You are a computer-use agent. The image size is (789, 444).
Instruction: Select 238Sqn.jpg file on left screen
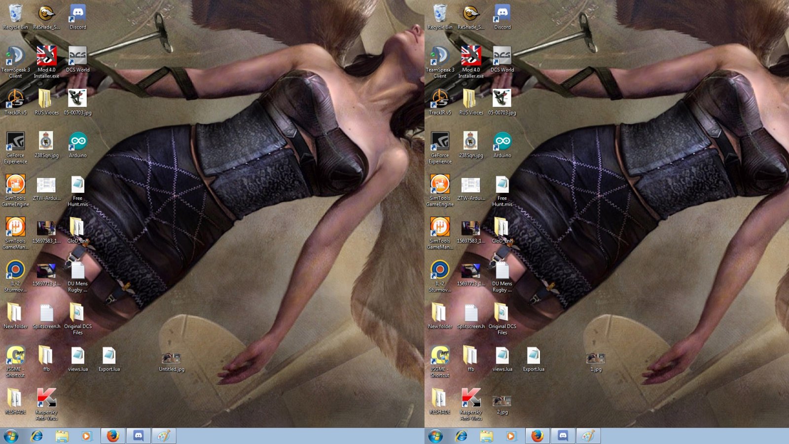click(46, 145)
